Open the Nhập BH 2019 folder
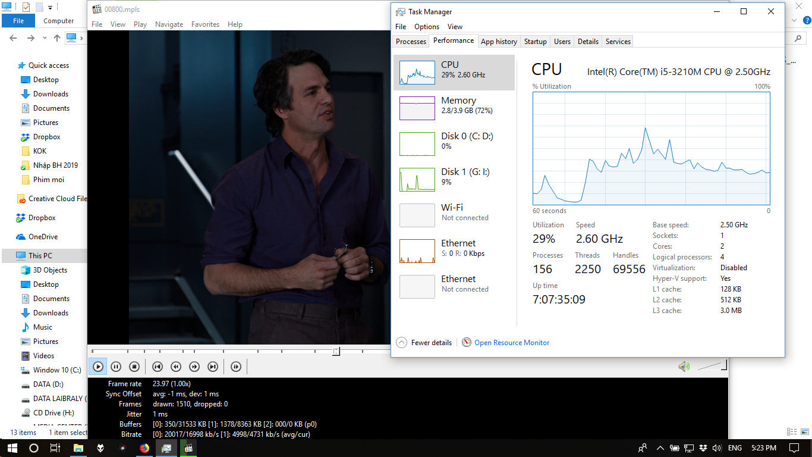The image size is (812, 457). click(55, 165)
